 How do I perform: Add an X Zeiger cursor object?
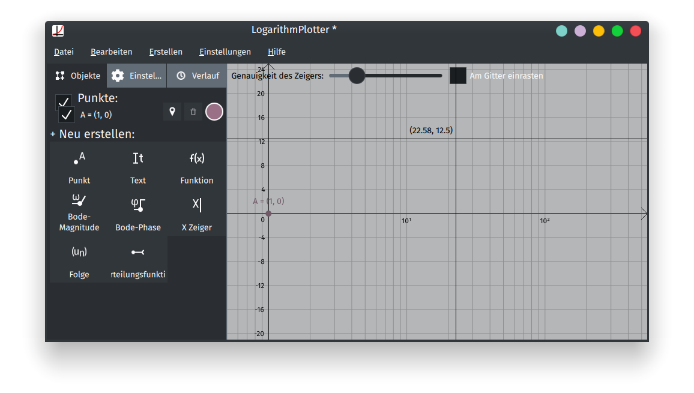[x=196, y=212]
